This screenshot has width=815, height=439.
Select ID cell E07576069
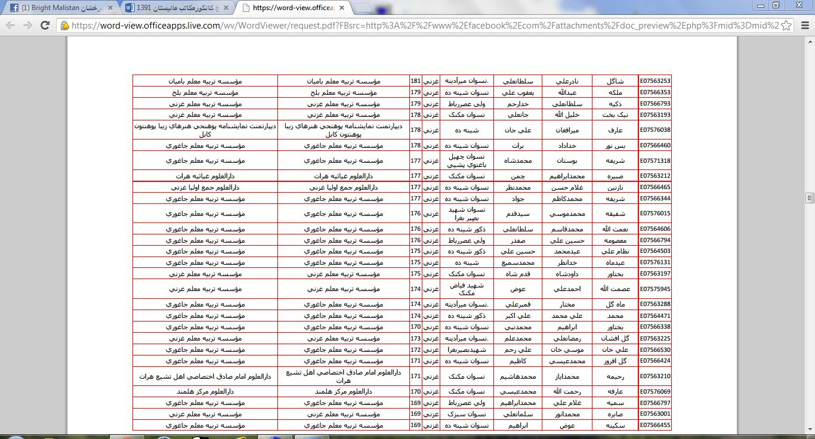point(655,392)
